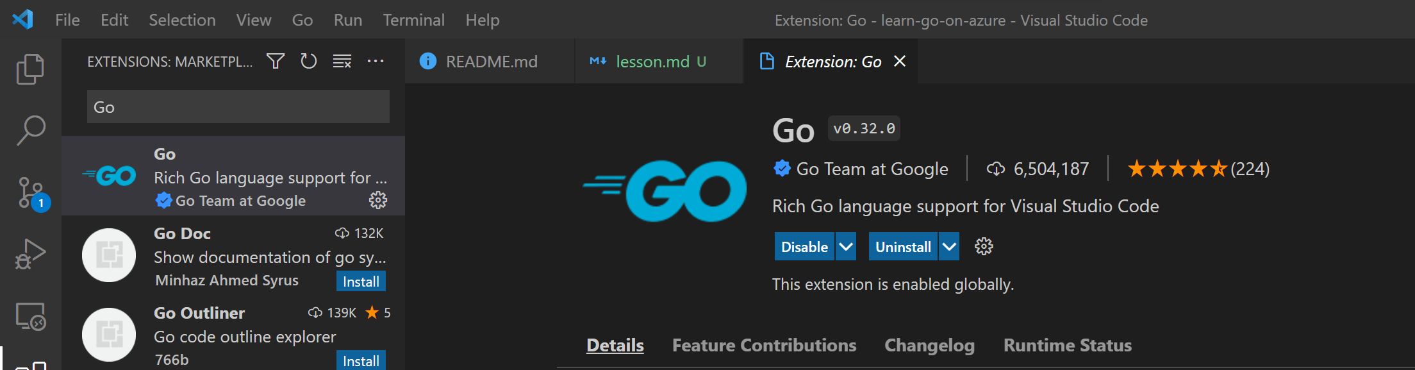1415x370 pixels.
Task: Expand the Uninstall dropdown arrow
Action: pos(949,246)
